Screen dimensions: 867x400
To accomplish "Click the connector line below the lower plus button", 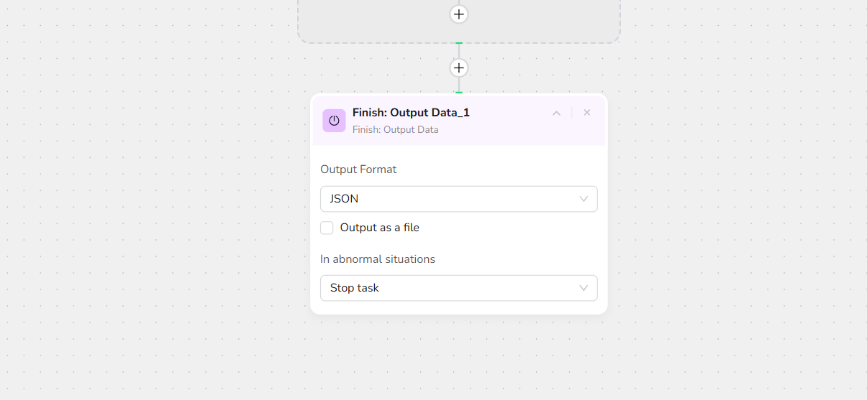I will 459,84.
